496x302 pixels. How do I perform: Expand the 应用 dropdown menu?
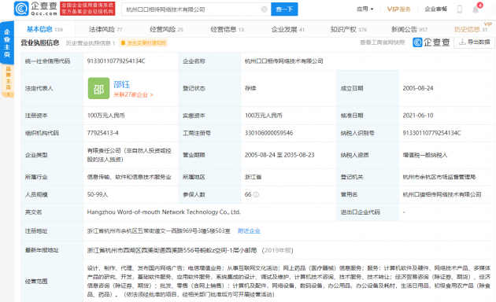point(365,9)
